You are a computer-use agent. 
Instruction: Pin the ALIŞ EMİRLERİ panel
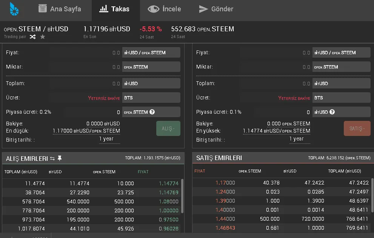point(60,158)
